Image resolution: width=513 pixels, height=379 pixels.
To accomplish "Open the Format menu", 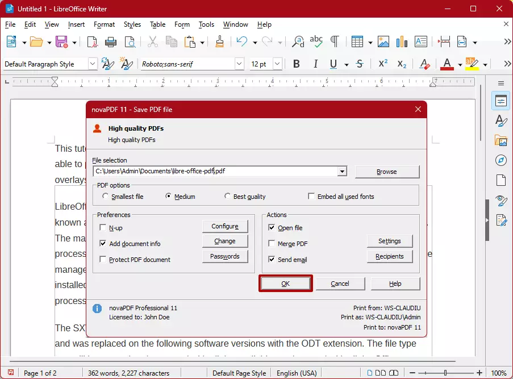I will pos(104,24).
